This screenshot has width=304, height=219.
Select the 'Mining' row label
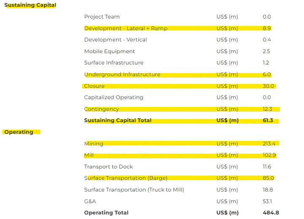click(94, 144)
